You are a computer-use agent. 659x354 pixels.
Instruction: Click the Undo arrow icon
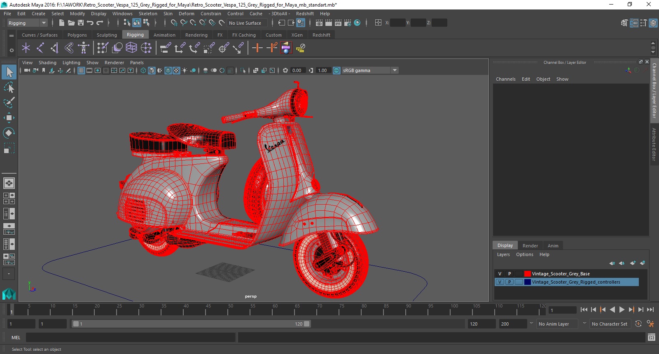[x=90, y=23]
